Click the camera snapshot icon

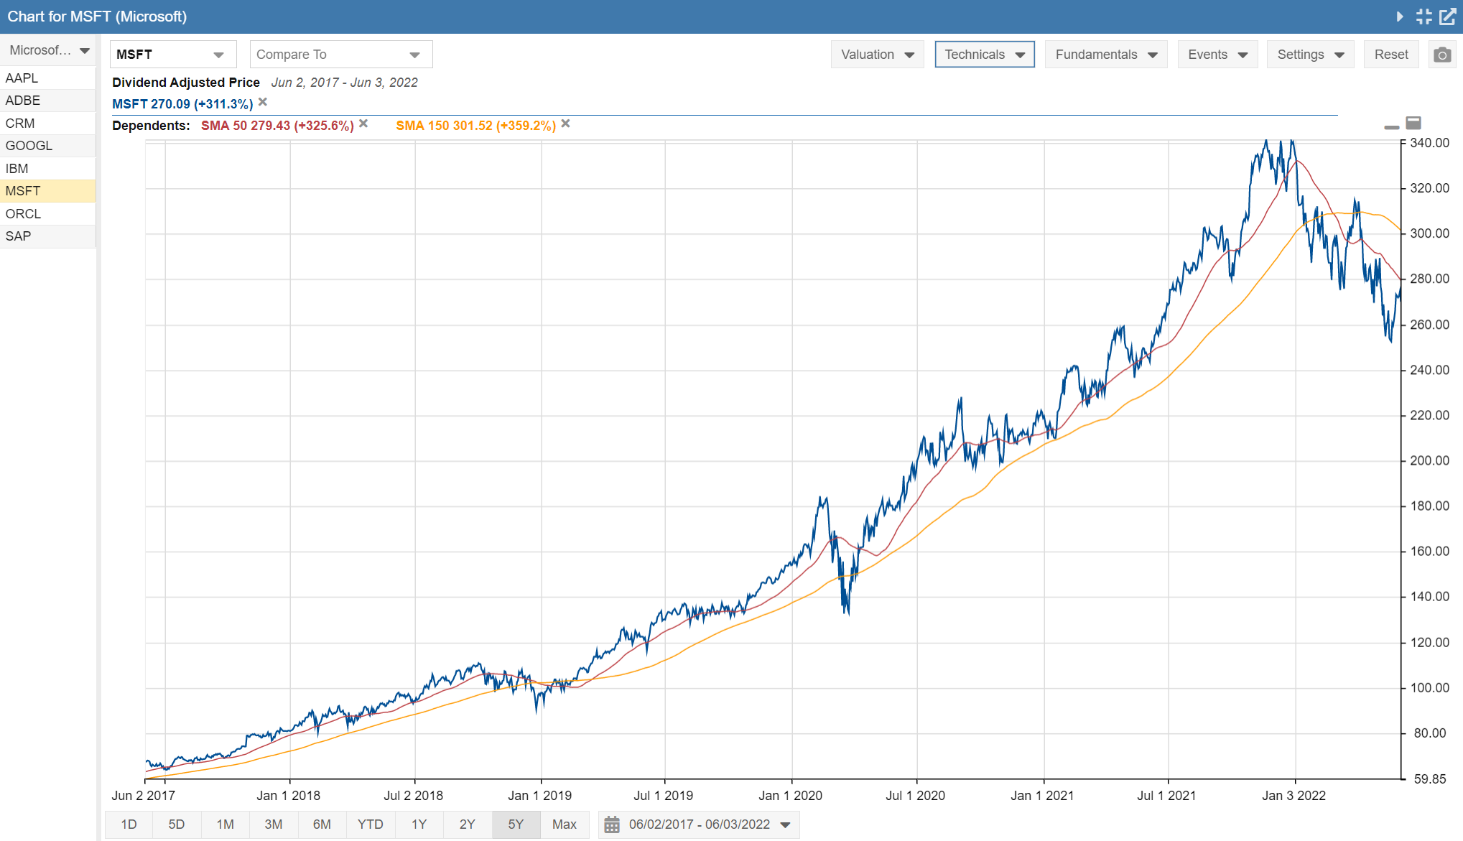coord(1441,55)
